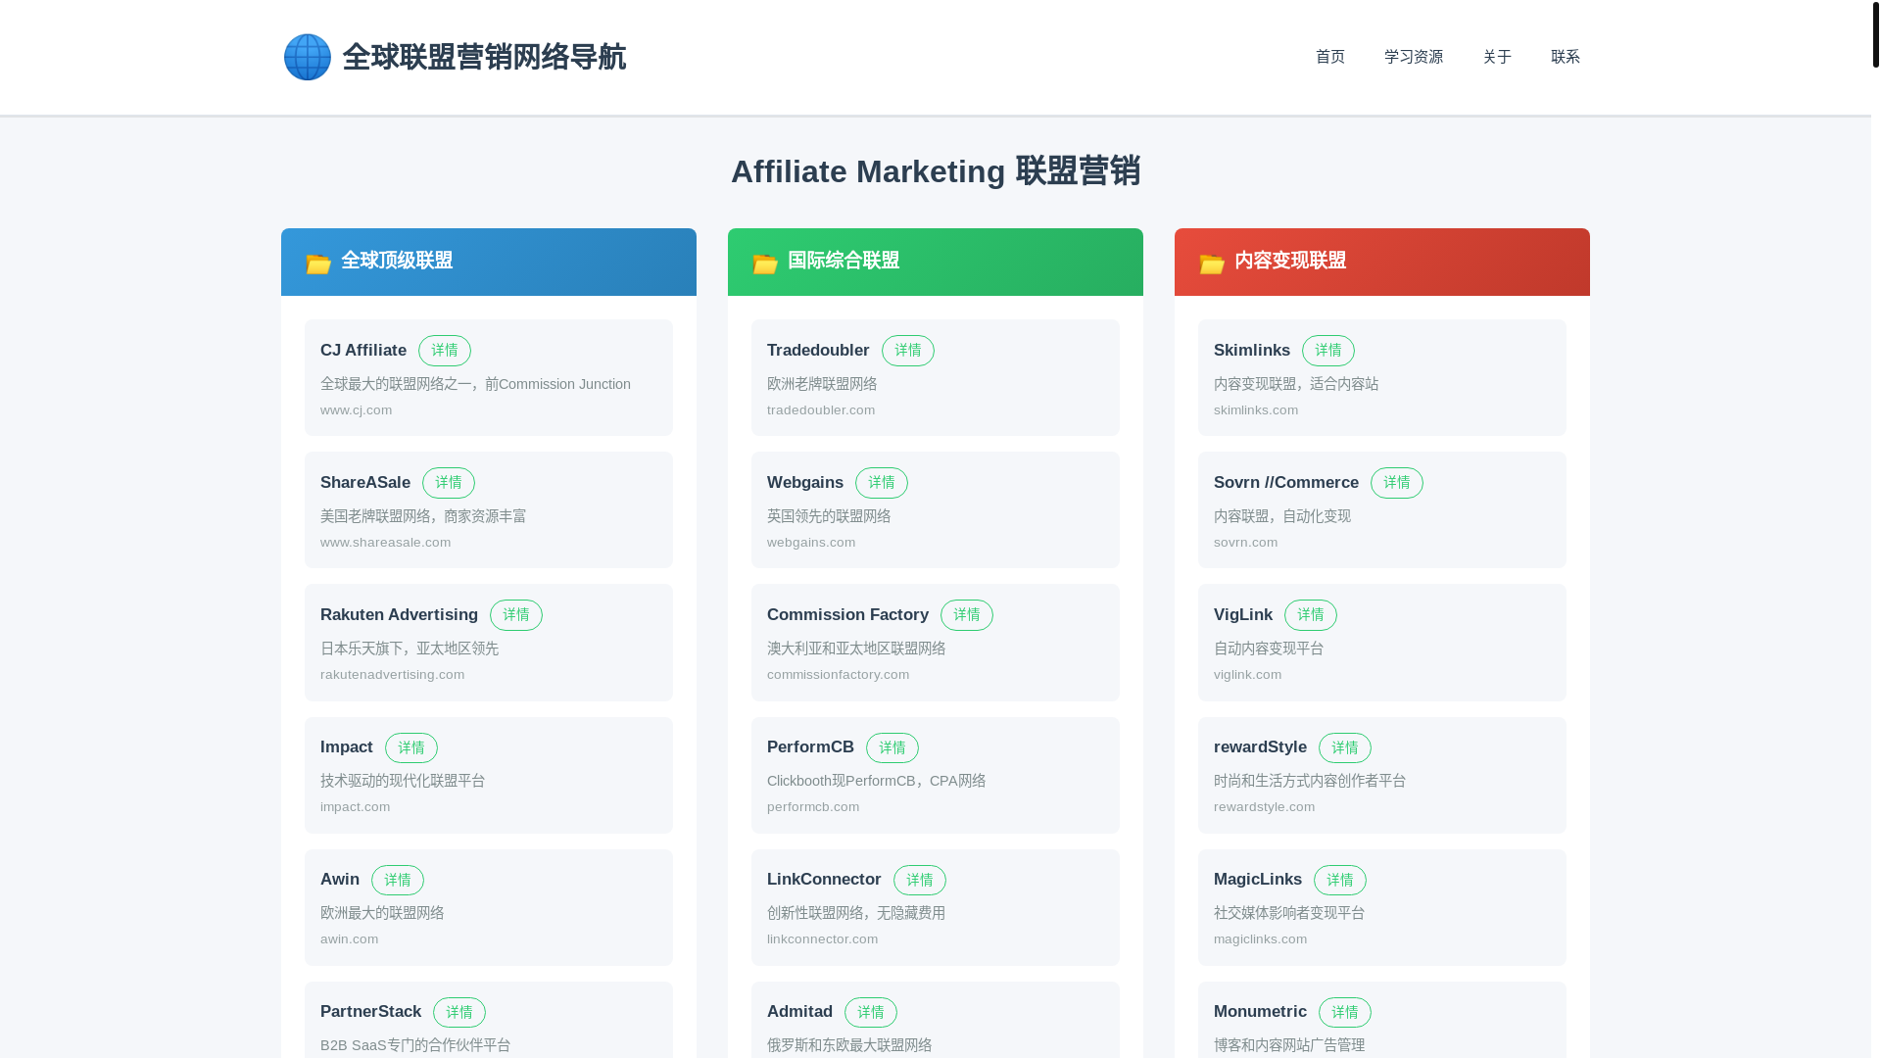The image size is (1881, 1058).
Task: Open 详情 for Impact
Action: (x=411, y=747)
